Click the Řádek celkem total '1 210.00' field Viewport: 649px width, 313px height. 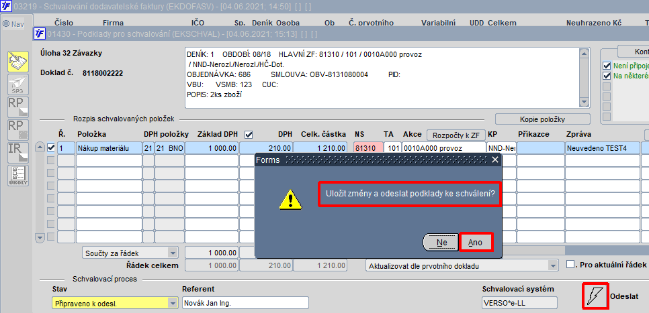[x=320, y=266]
